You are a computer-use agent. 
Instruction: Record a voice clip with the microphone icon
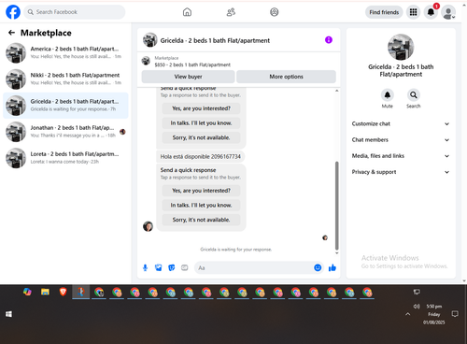click(x=145, y=267)
